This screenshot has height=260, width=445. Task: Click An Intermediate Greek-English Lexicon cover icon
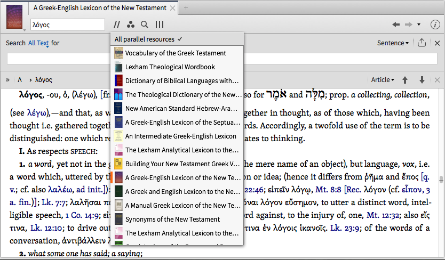118,136
